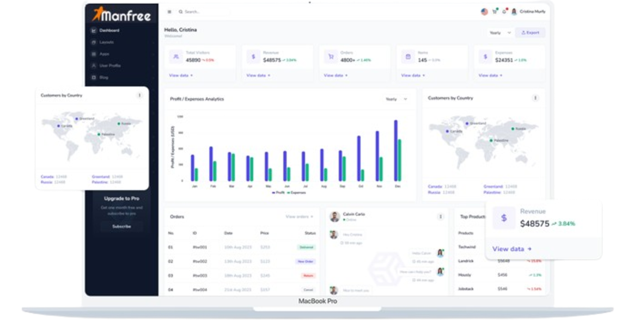
Task: Open the notifications bell icon
Action: click(504, 11)
